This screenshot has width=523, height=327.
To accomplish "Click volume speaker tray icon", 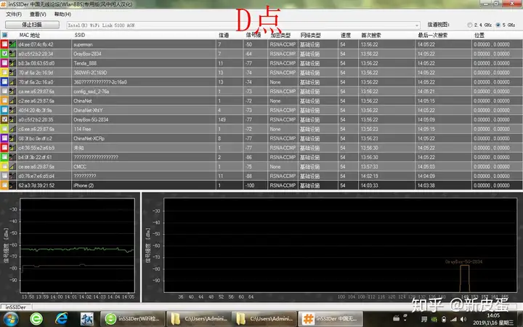I will click(463, 319).
